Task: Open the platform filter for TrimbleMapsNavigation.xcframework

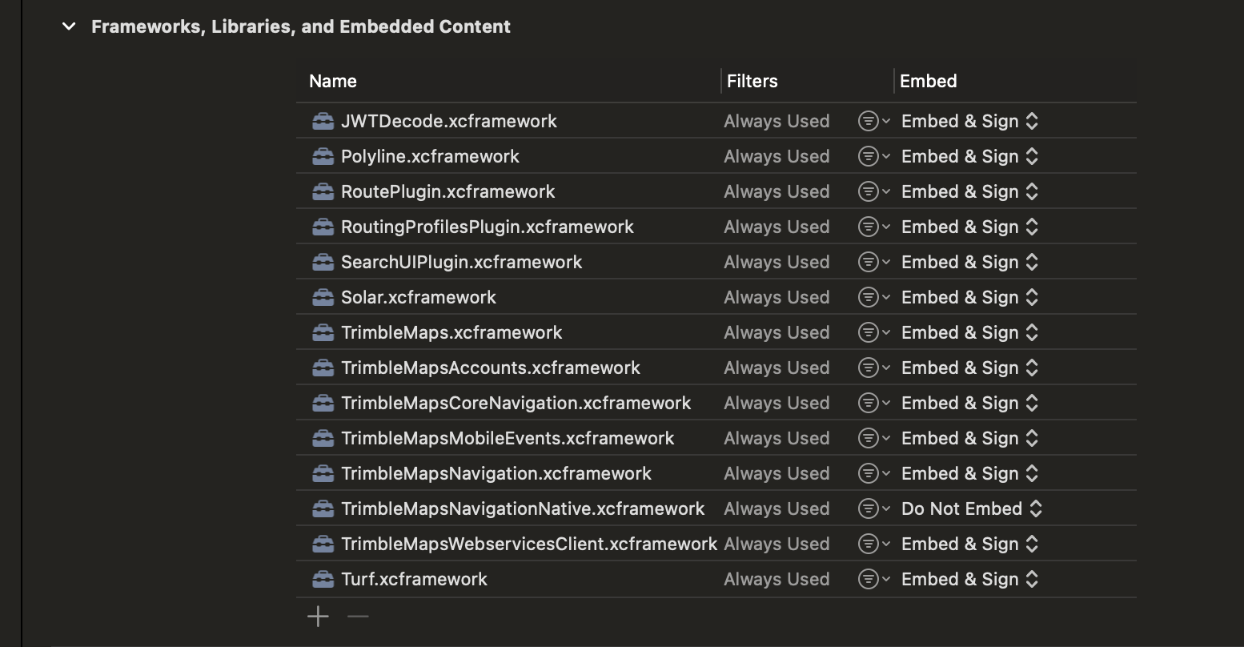Action: (873, 473)
